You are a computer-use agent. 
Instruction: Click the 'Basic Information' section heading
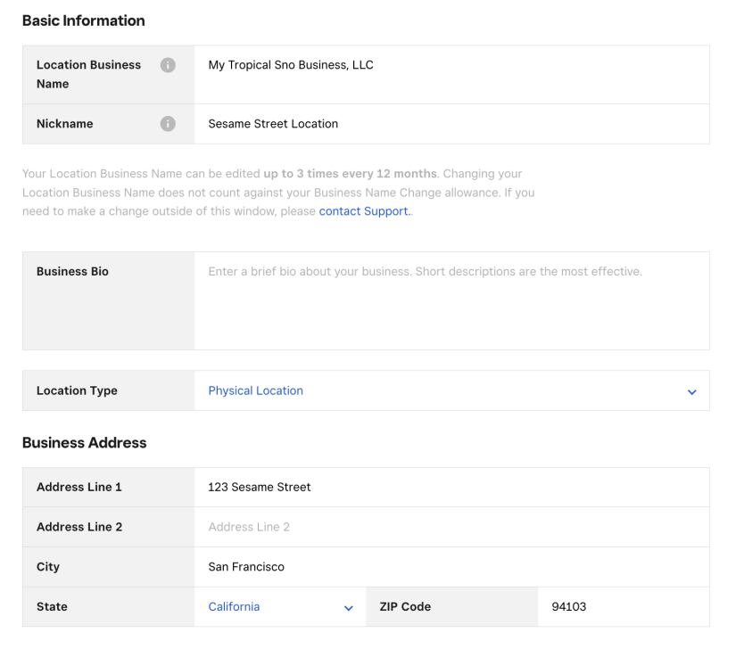coord(83,21)
